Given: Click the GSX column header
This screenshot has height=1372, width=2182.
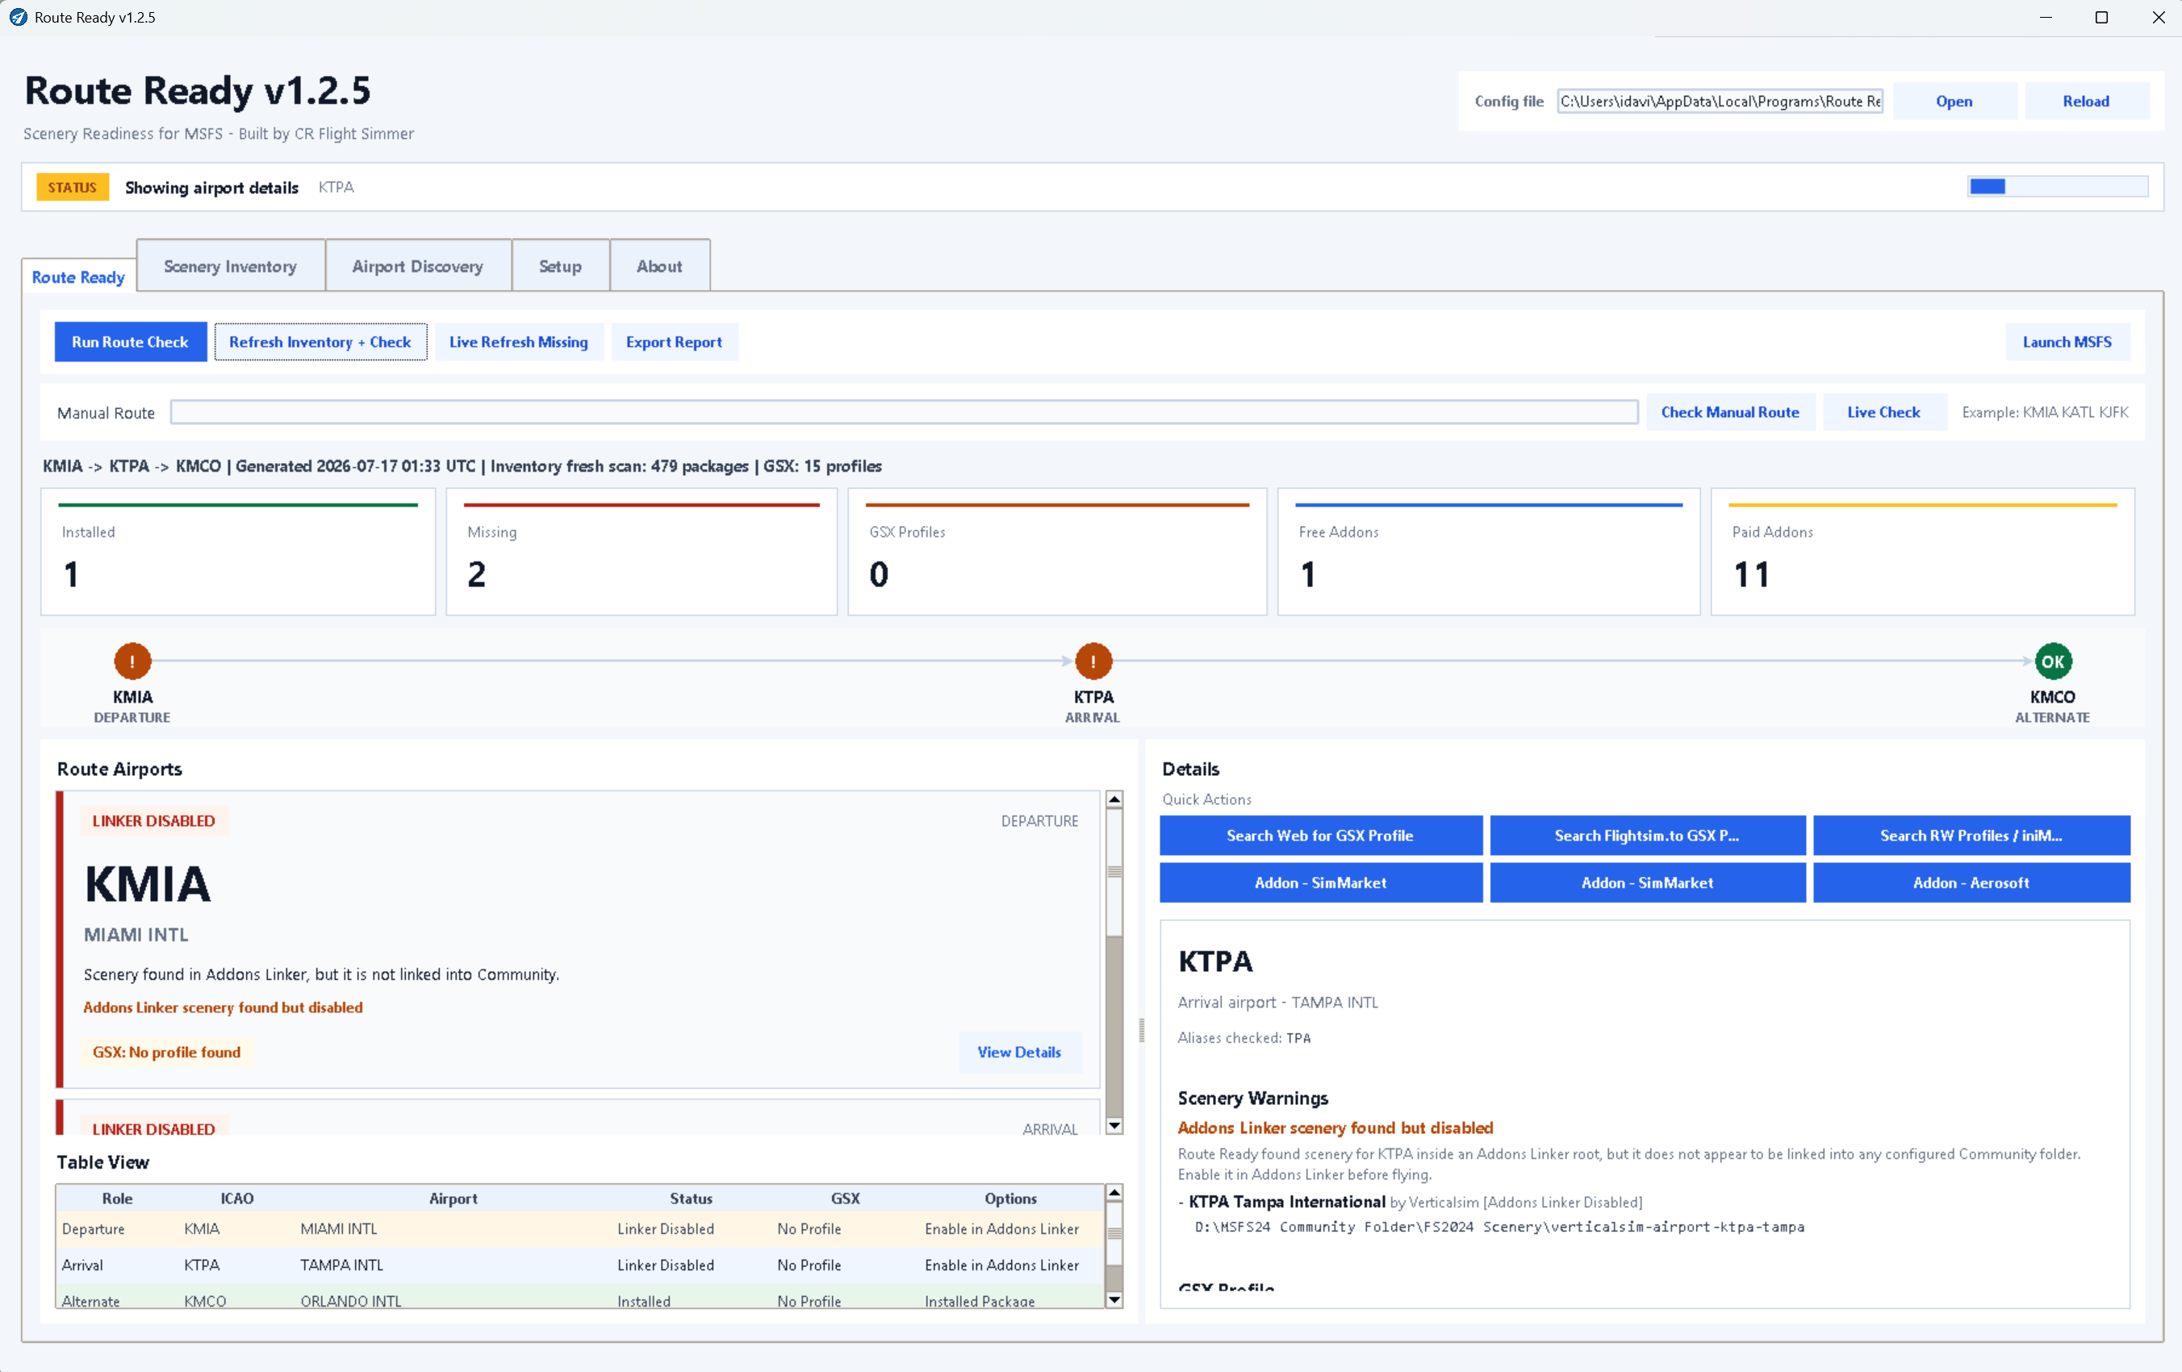Looking at the screenshot, I should point(846,1198).
